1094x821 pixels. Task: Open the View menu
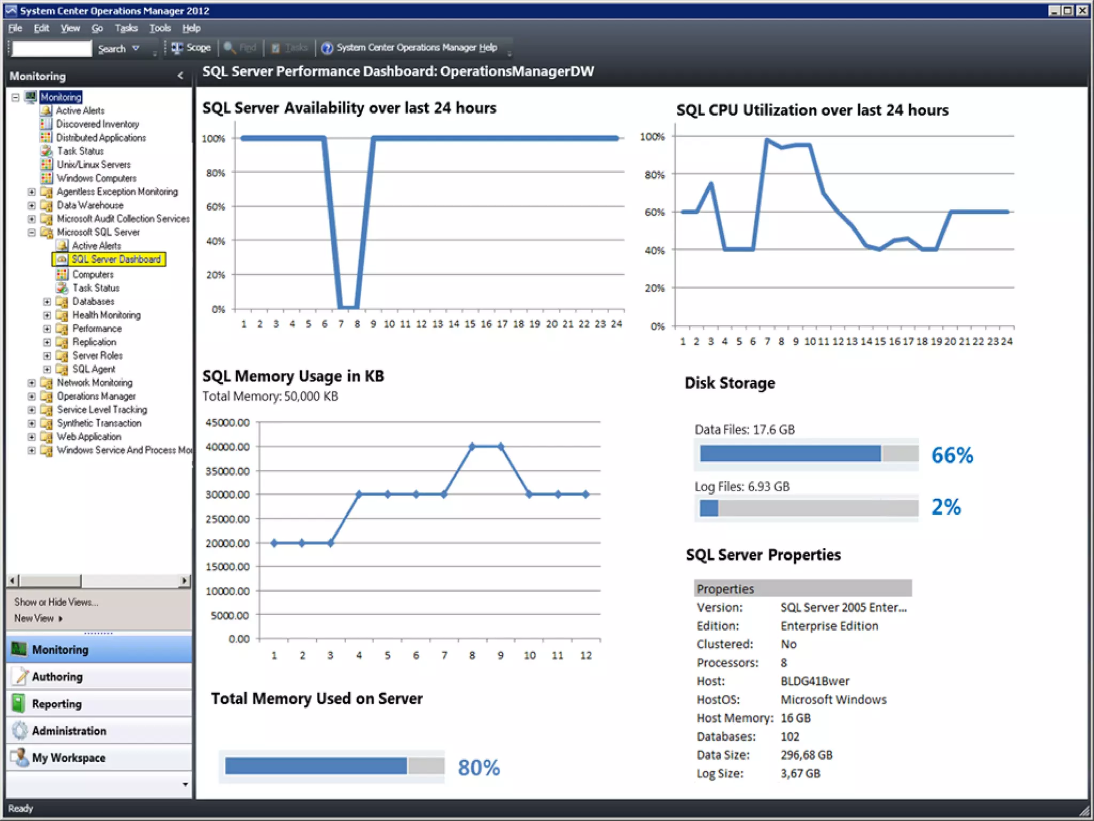(x=70, y=28)
